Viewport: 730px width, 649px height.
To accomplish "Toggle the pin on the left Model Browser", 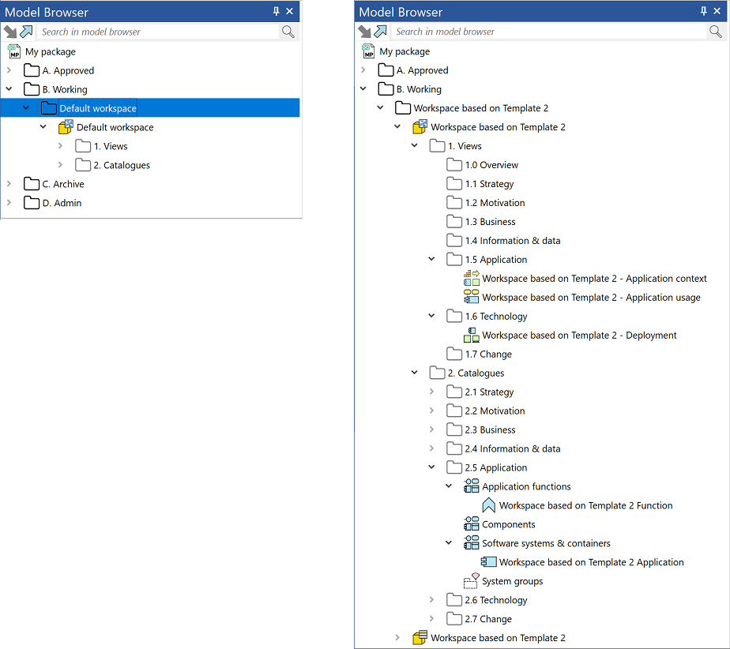I will coord(275,11).
